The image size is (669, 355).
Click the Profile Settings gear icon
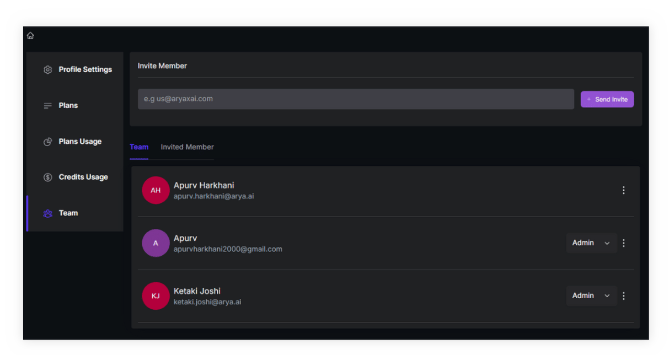(48, 70)
